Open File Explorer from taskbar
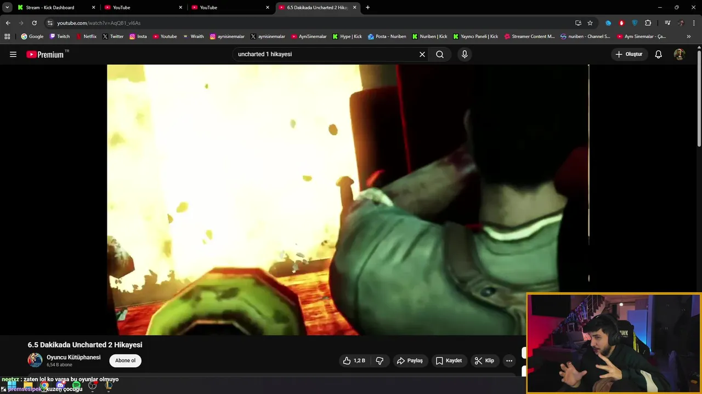702x394 pixels. [x=28, y=386]
